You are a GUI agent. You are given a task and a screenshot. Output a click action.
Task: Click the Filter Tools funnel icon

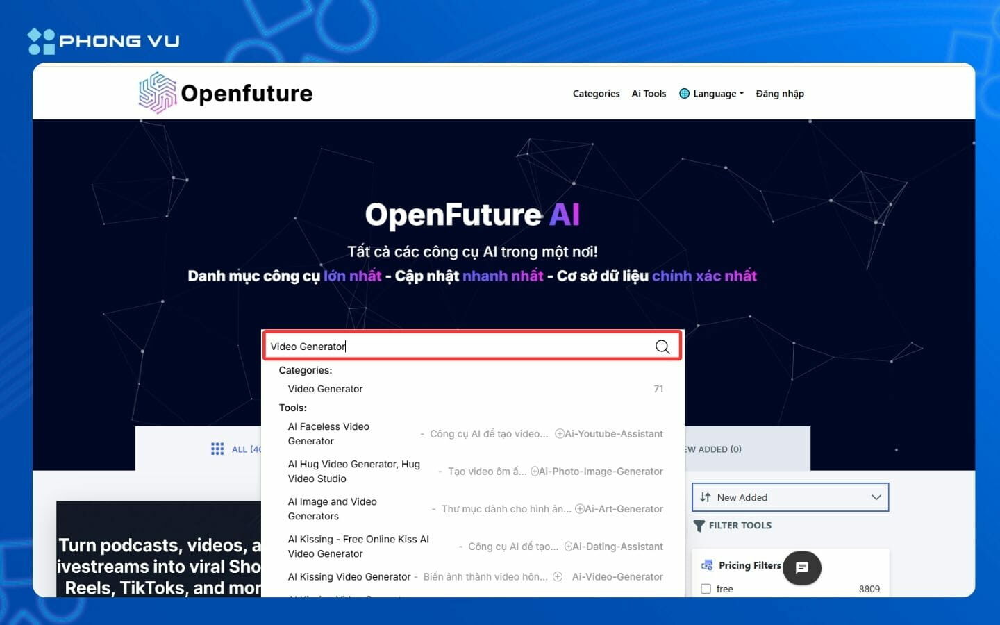click(699, 526)
